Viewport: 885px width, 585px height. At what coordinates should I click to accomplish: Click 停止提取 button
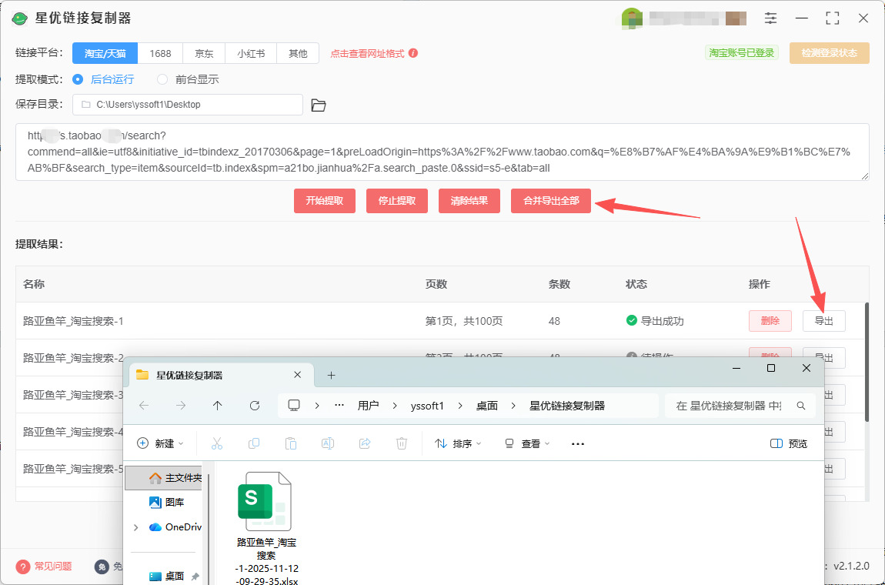click(x=397, y=201)
